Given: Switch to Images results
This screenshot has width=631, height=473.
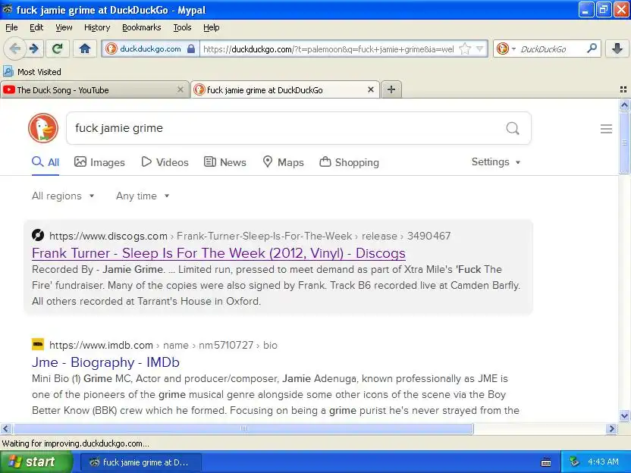Looking at the screenshot, I should pos(99,162).
